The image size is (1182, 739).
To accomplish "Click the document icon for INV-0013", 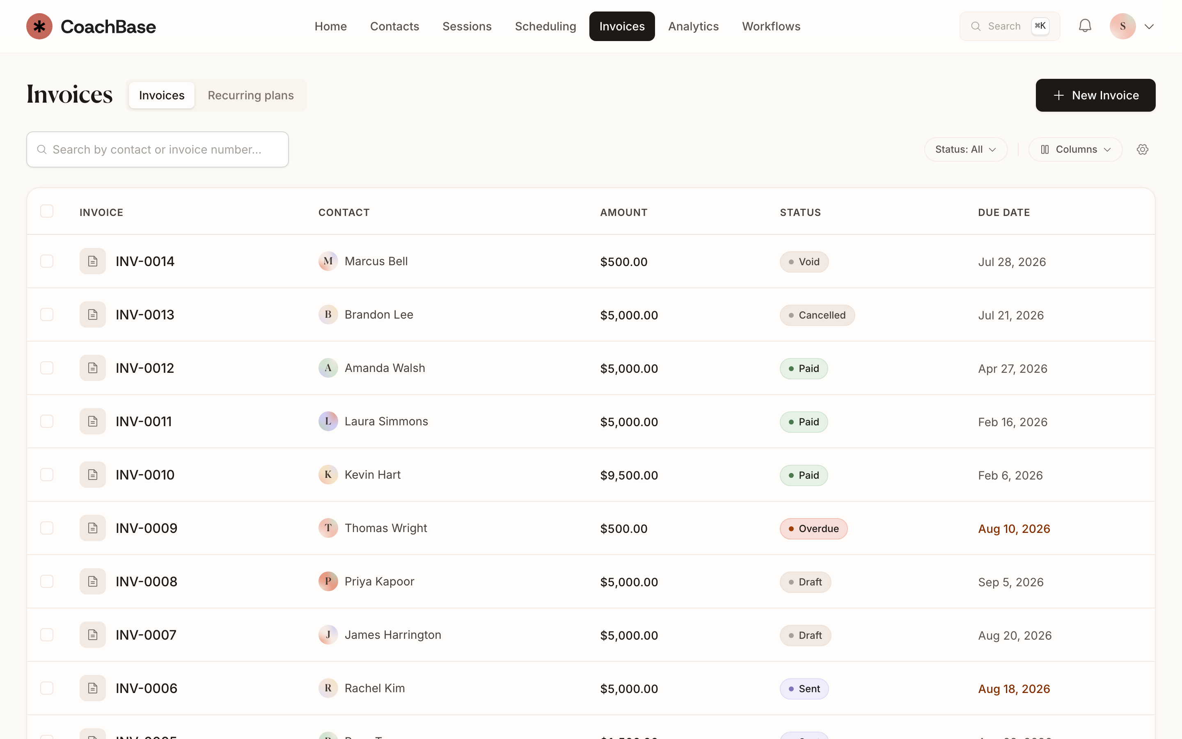I will tap(93, 315).
